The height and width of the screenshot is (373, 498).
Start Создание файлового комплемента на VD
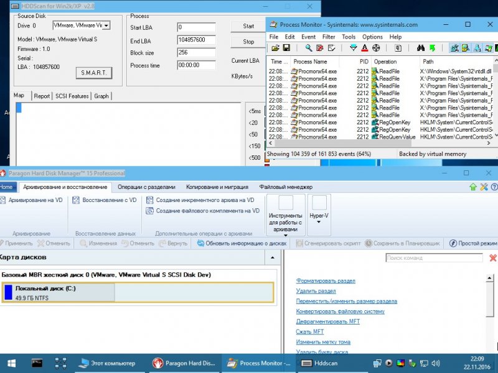point(203,211)
